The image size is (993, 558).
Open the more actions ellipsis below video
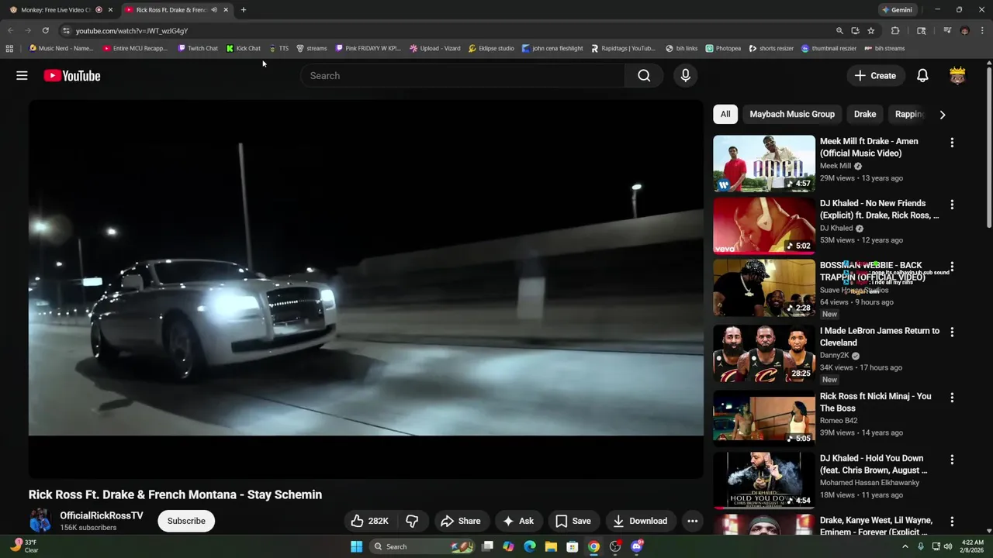pyautogui.click(x=692, y=521)
